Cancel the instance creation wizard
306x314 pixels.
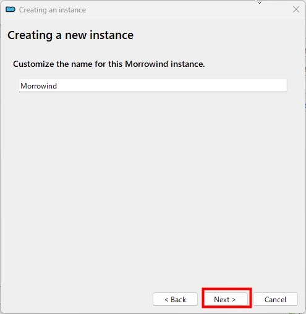[x=275, y=299]
